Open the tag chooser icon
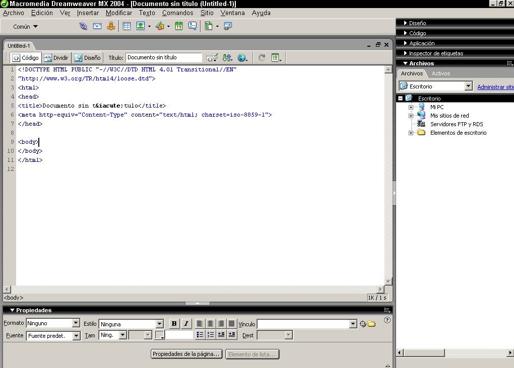This screenshot has height=368, width=514. click(x=227, y=26)
